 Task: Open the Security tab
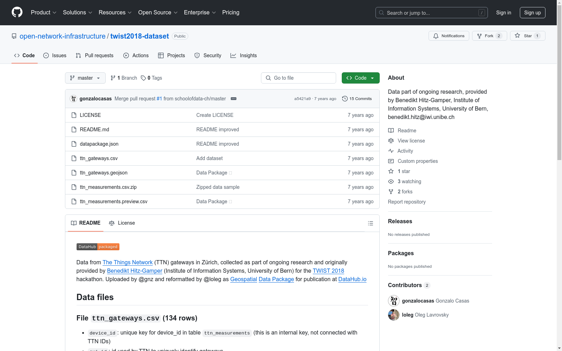point(208,55)
